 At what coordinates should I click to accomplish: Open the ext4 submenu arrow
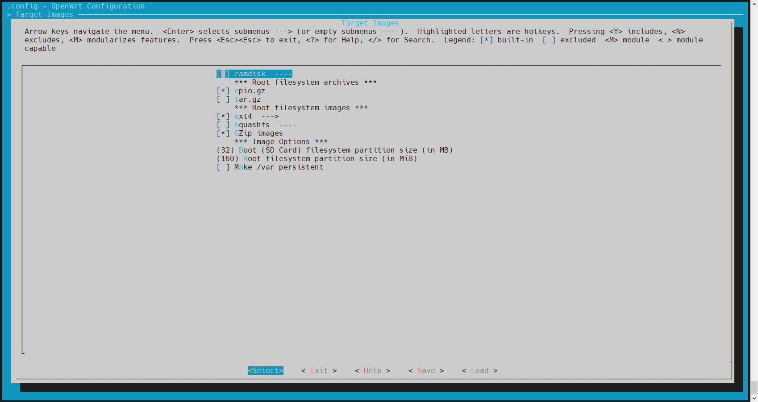click(270, 116)
